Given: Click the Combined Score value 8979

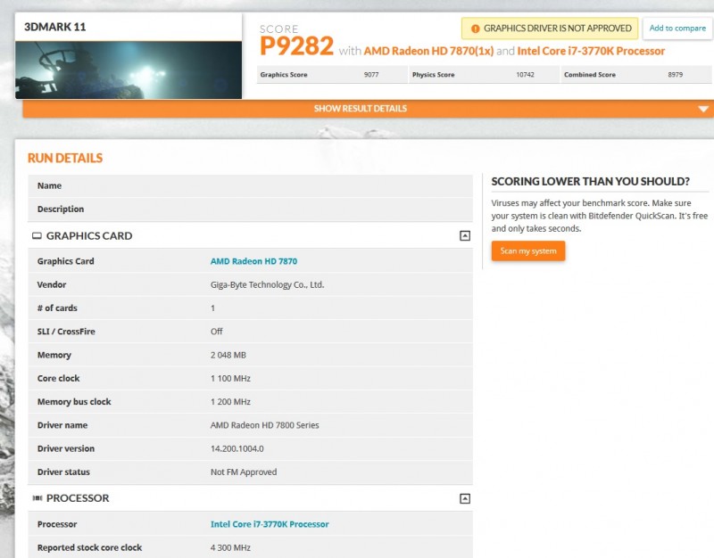Looking at the screenshot, I should [x=676, y=75].
